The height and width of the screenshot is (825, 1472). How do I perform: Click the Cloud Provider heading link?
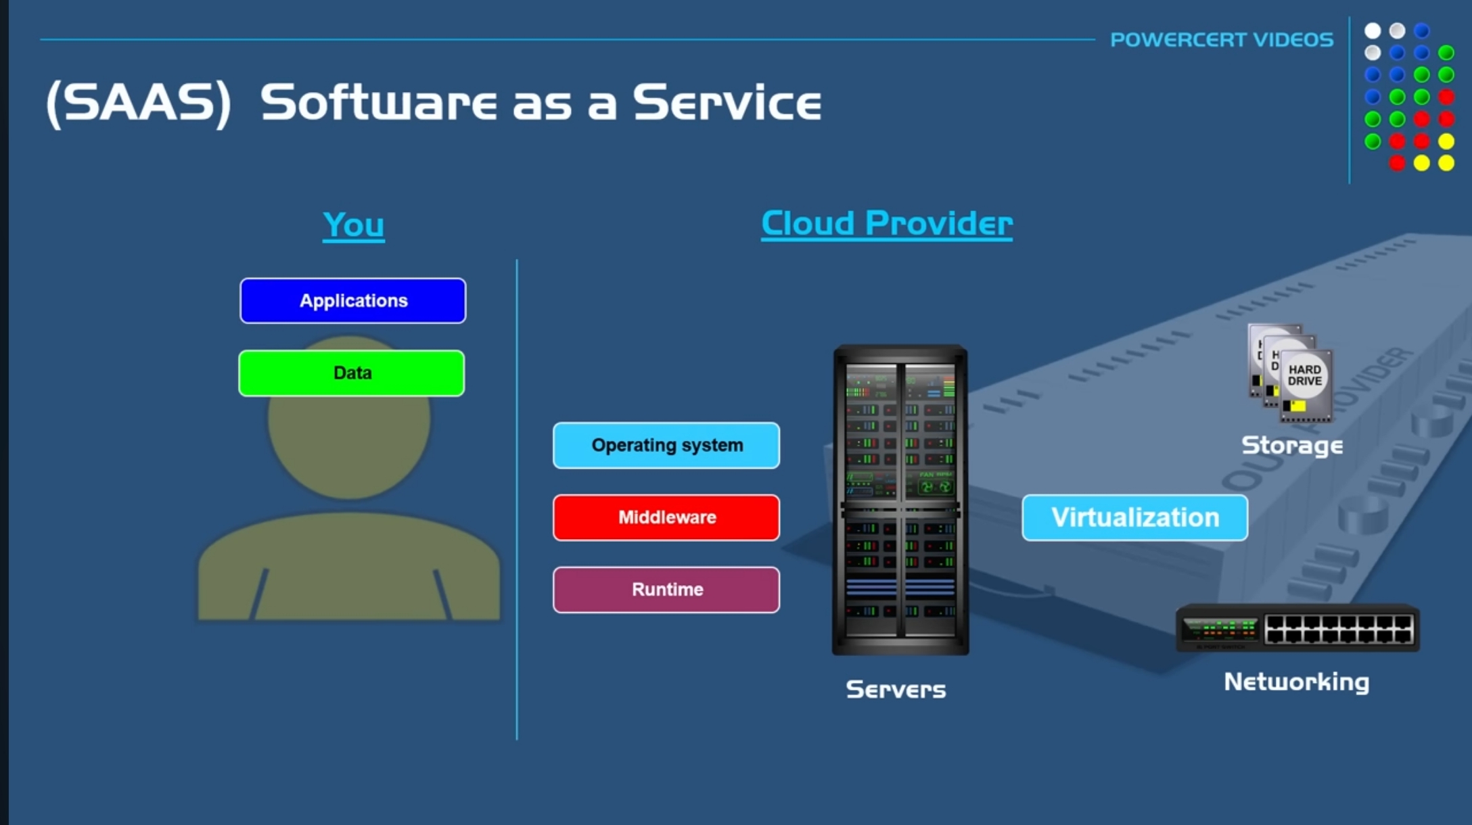click(886, 223)
